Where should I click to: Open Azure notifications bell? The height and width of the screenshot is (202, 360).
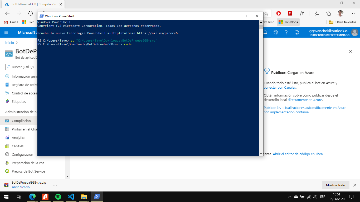tap(265, 32)
